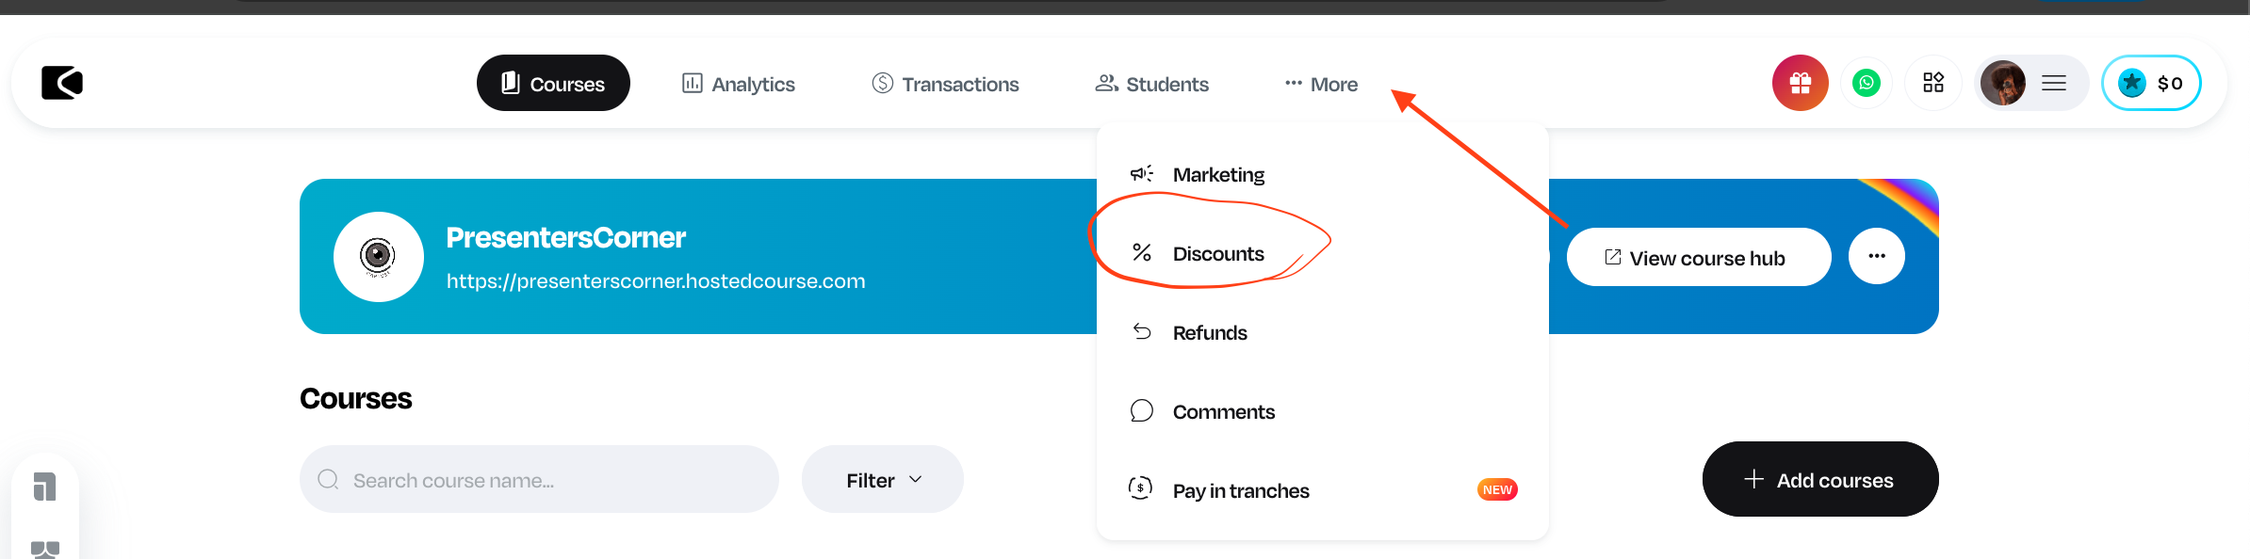
Task: Click the Add courses button
Action: (x=1819, y=480)
